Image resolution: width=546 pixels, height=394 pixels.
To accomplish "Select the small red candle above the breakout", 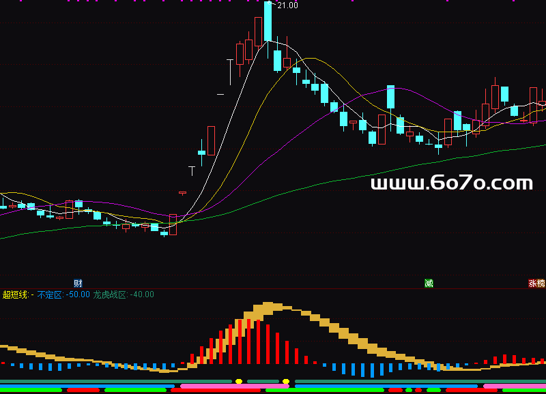I will 182,193.
